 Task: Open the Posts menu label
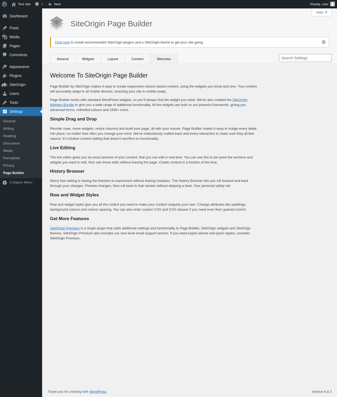[14, 28]
